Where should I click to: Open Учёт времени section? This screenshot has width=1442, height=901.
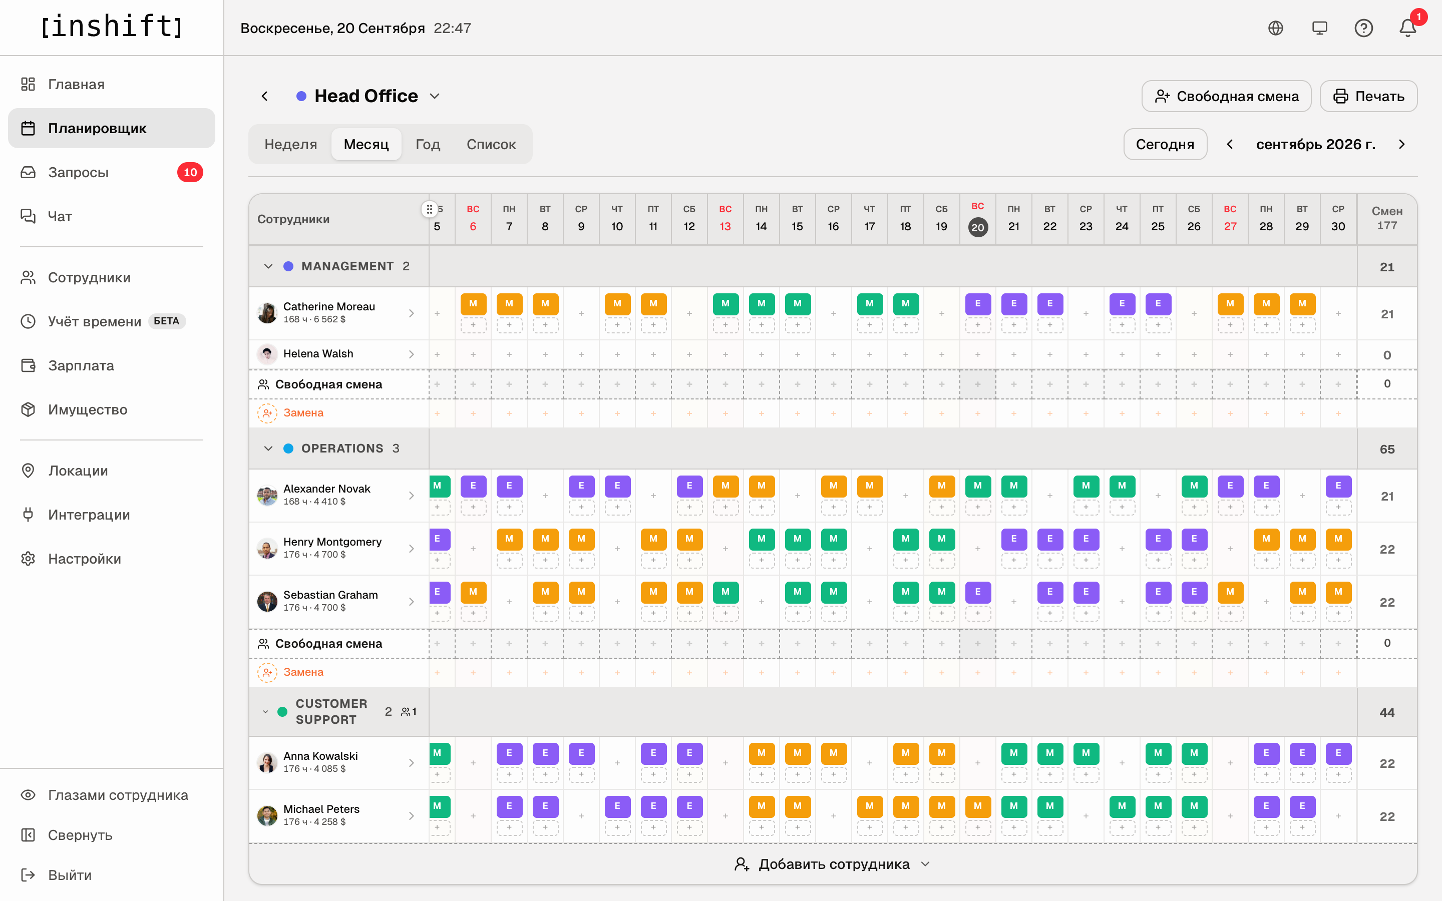[112, 321]
